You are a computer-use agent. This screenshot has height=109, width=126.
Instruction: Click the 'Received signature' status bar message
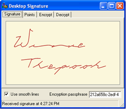tap(31, 104)
